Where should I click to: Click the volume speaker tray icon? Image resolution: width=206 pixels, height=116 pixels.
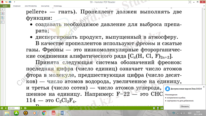[185, 113]
